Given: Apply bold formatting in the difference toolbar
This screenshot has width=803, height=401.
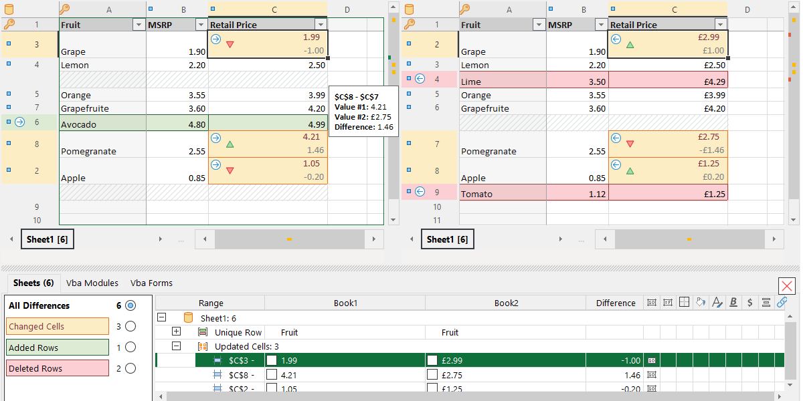Looking at the screenshot, I should [x=733, y=302].
